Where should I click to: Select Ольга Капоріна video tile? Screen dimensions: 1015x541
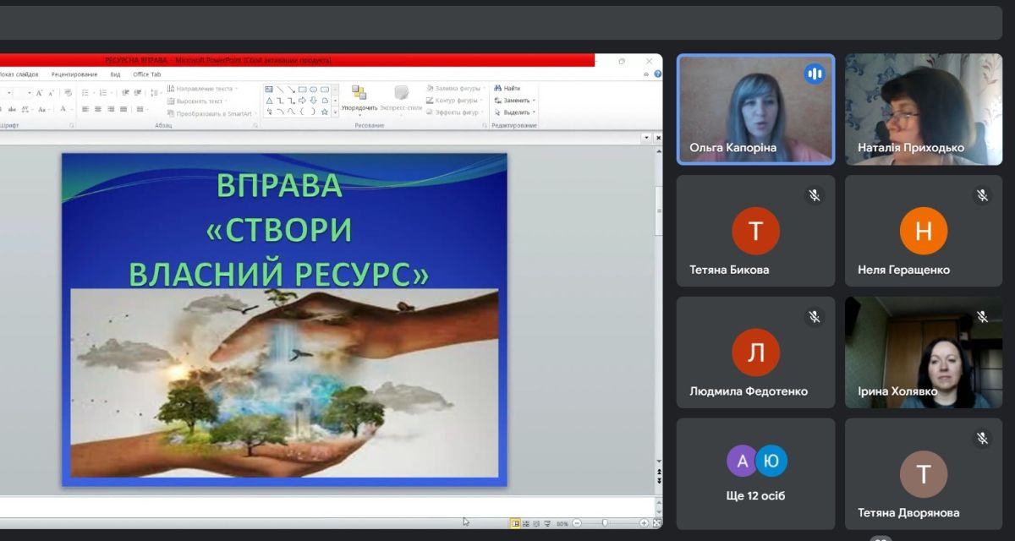[755, 109]
